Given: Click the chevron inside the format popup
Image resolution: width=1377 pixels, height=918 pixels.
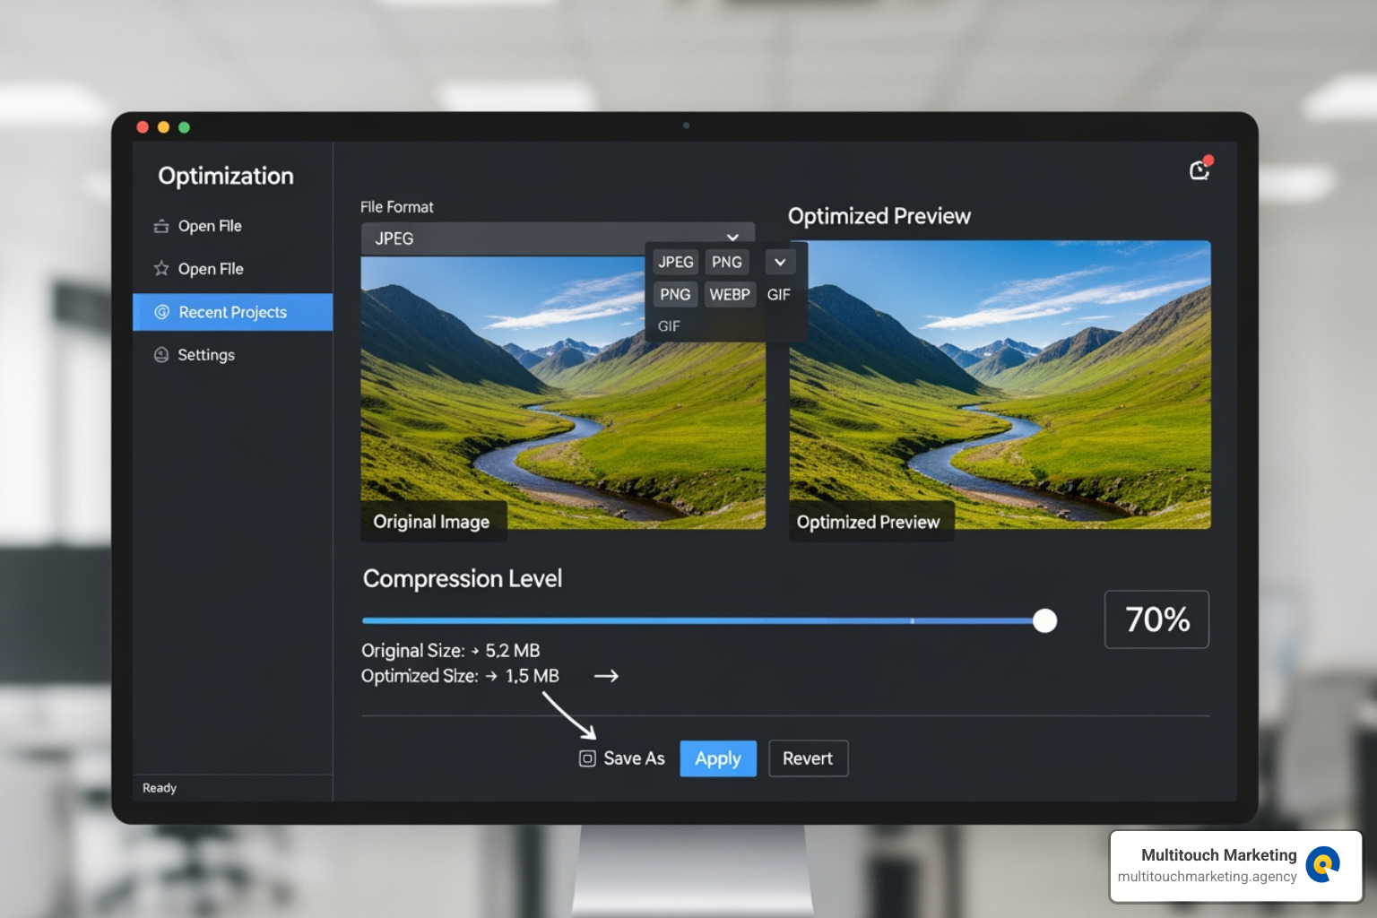Looking at the screenshot, I should point(779,261).
